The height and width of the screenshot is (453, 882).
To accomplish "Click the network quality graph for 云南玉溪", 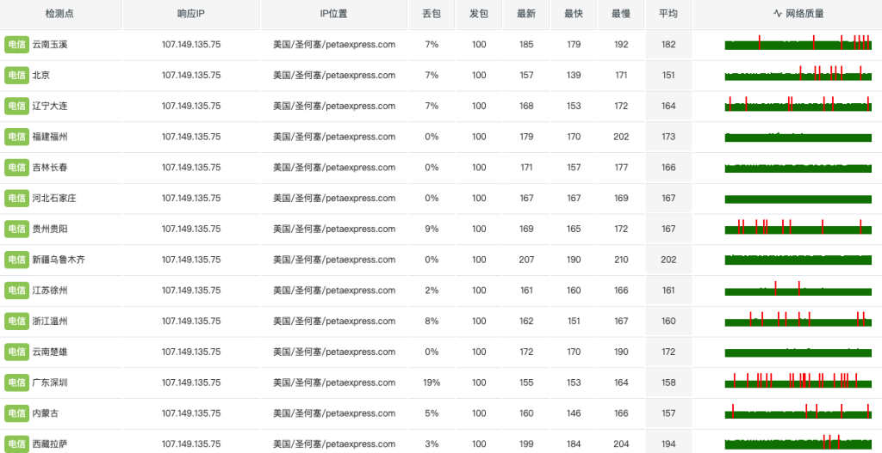I will tap(798, 45).
